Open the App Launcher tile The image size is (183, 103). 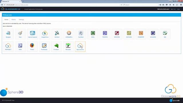pyautogui.click(x=80, y=46)
